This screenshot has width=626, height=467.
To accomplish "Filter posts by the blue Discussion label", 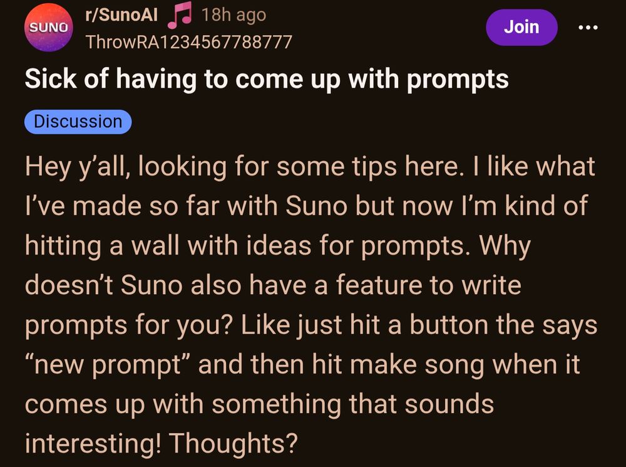I will pos(77,121).
